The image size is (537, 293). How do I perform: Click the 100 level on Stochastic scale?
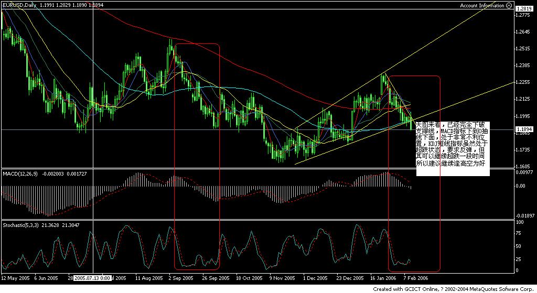520,222
